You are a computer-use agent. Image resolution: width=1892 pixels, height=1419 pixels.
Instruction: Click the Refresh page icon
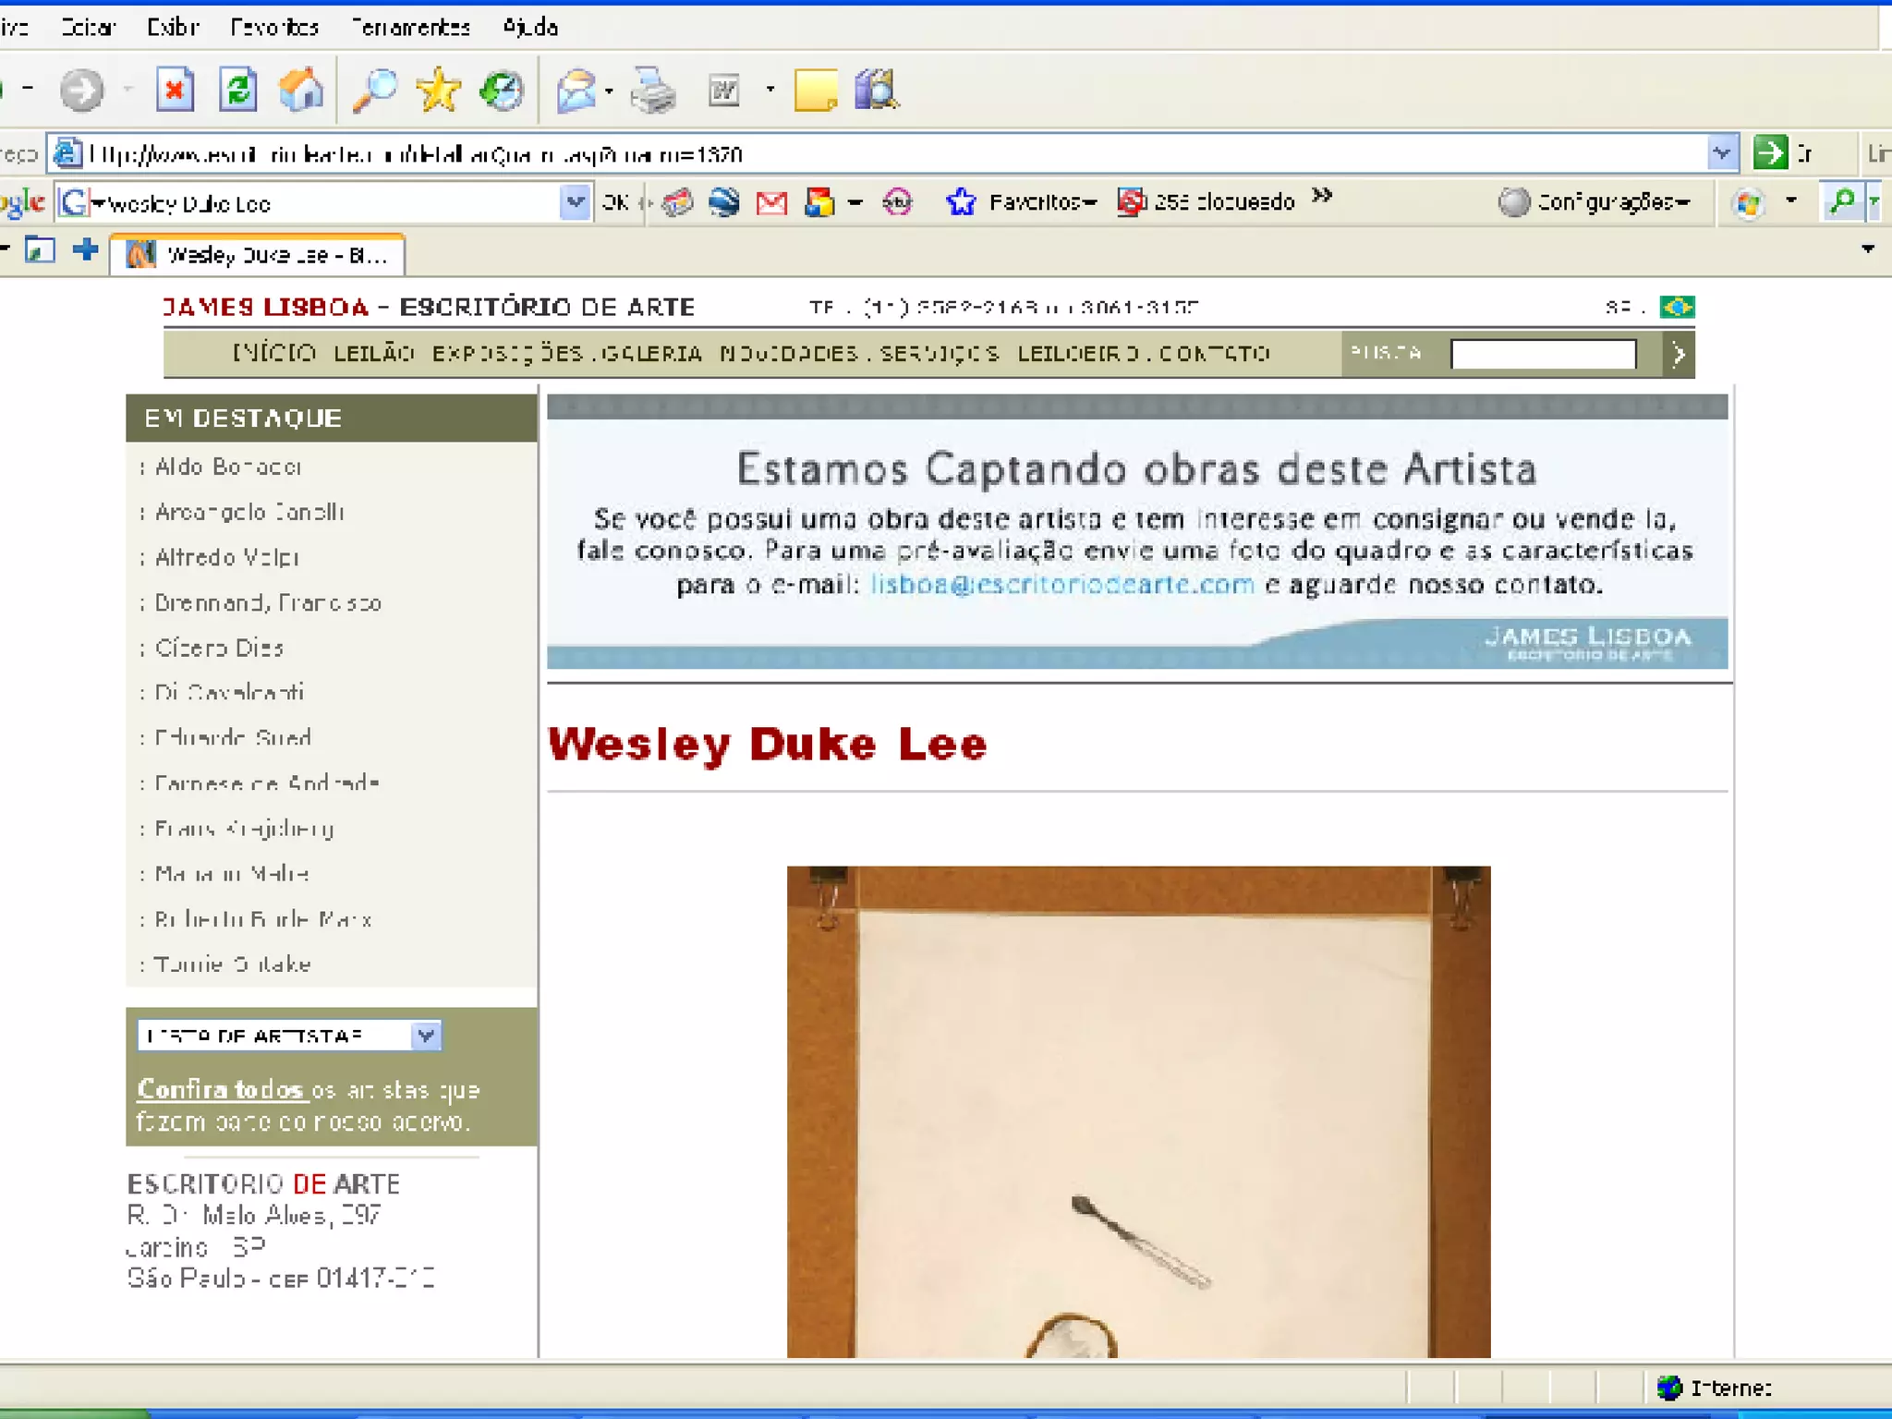click(237, 91)
